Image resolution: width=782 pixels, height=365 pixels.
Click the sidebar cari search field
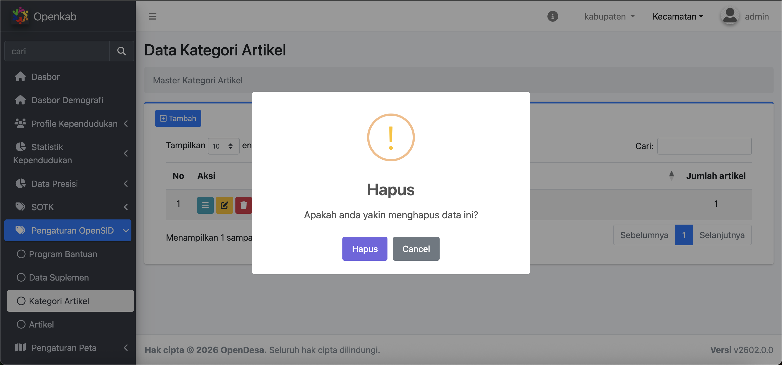click(x=58, y=51)
